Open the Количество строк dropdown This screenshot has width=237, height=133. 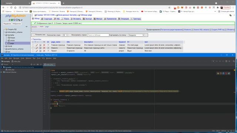click(65, 35)
